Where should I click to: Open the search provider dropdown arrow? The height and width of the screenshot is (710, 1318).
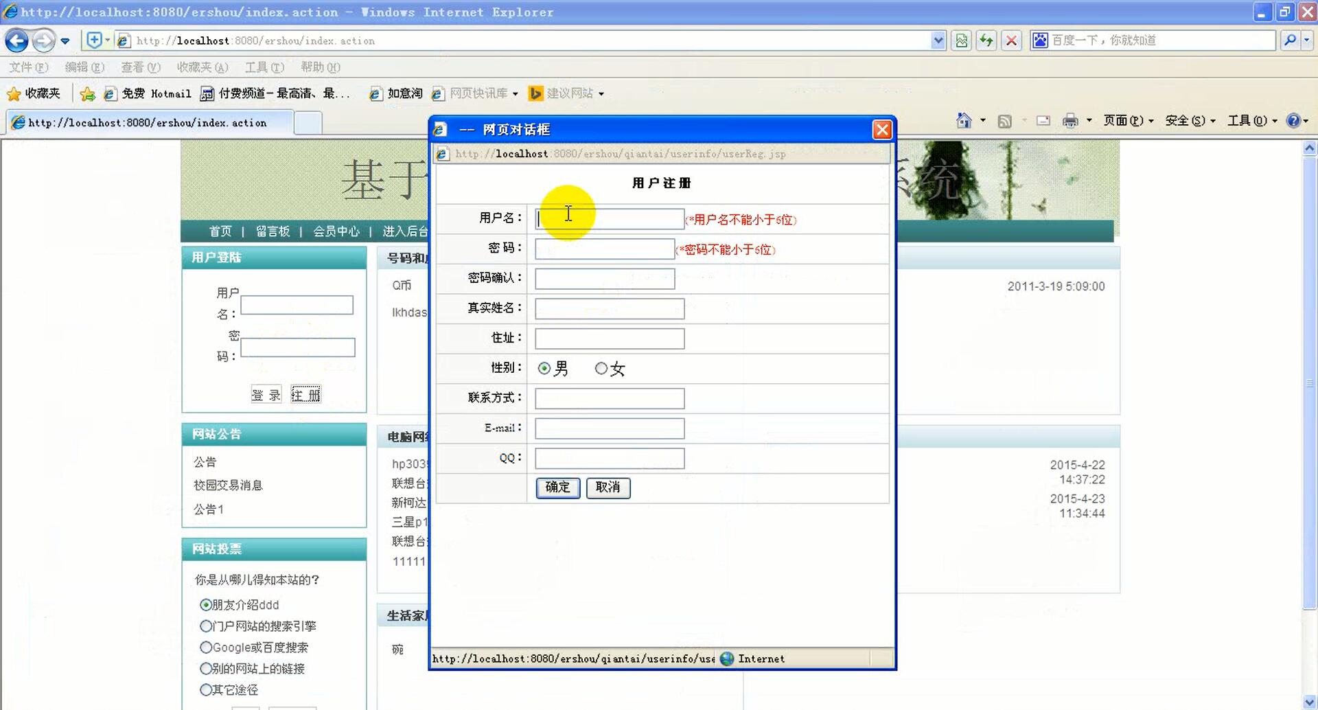[1307, 41]
